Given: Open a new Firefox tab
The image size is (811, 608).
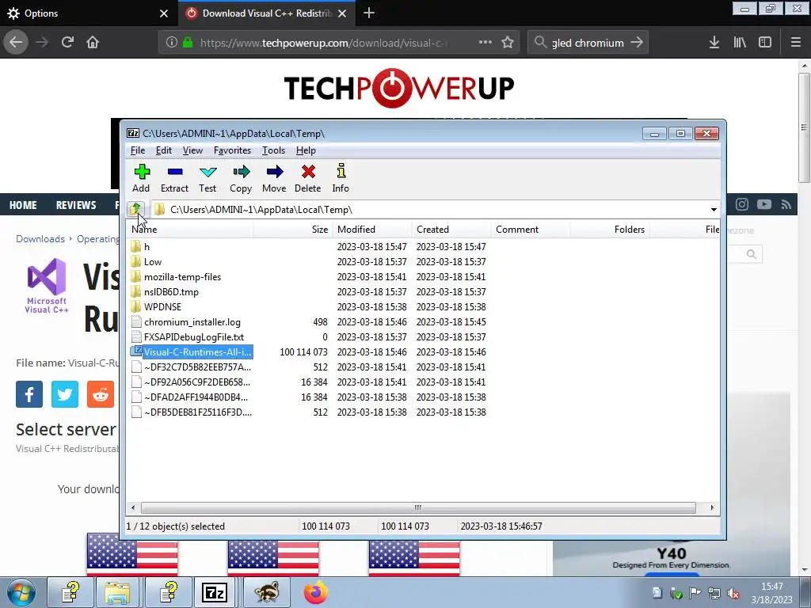Looking at the screenshot, I should 369,13.
